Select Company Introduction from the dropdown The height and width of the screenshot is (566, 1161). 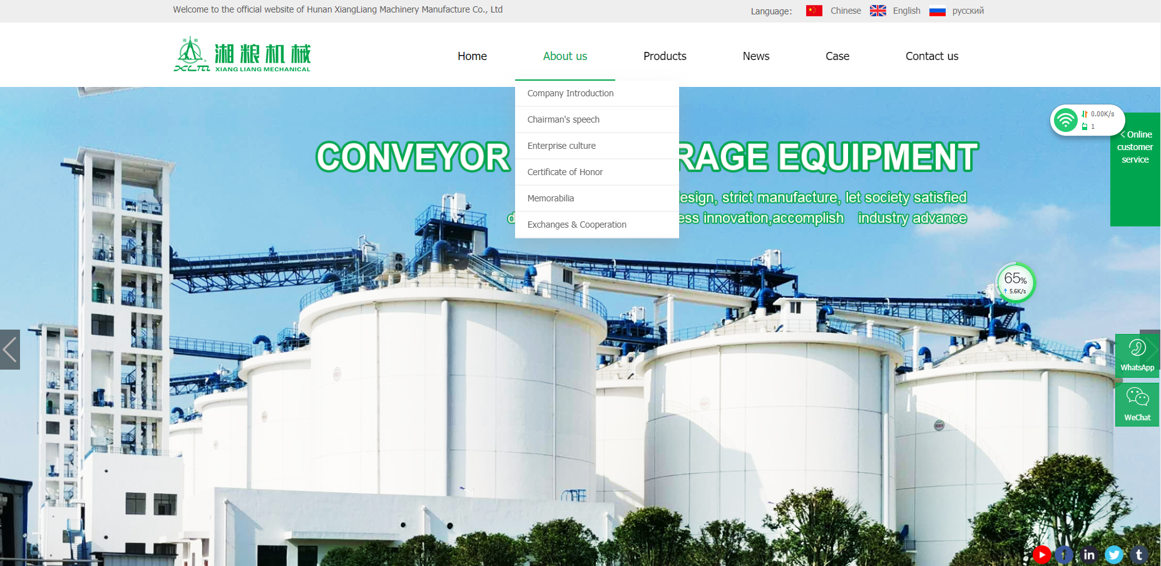tap(597, 93)
